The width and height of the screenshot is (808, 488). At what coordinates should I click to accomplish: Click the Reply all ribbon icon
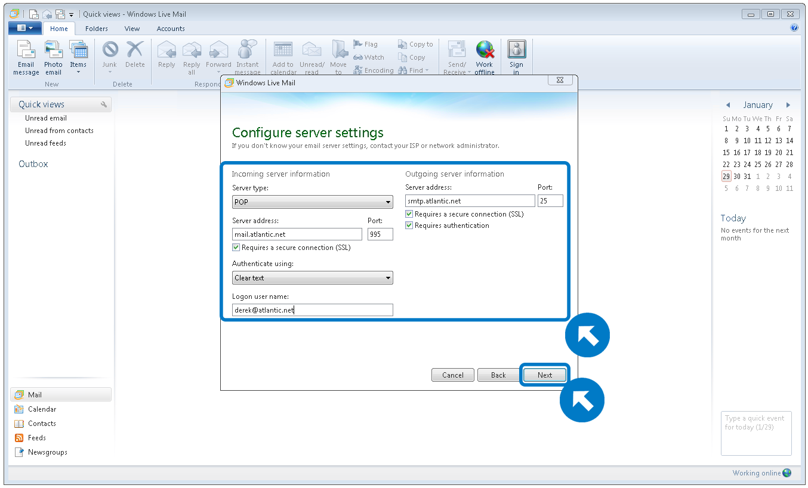click(x=192, y=58)
